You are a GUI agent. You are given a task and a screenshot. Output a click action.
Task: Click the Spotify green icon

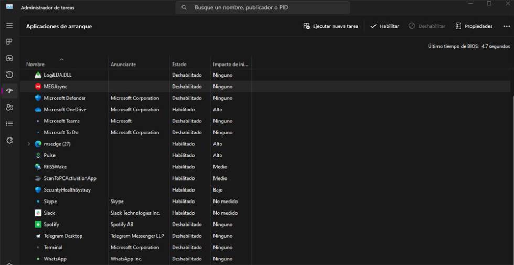(x=38, y=225)
